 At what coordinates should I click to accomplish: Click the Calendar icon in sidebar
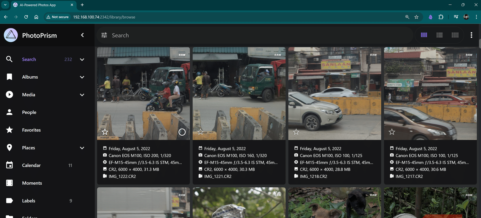[9, 165]
